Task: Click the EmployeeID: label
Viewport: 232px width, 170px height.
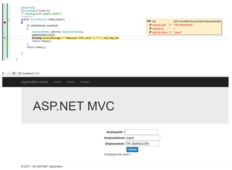Action: (x=115, y=132)
